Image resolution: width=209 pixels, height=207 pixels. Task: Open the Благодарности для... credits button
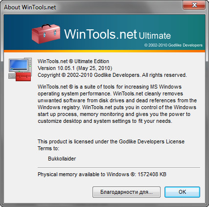(126, 192)
